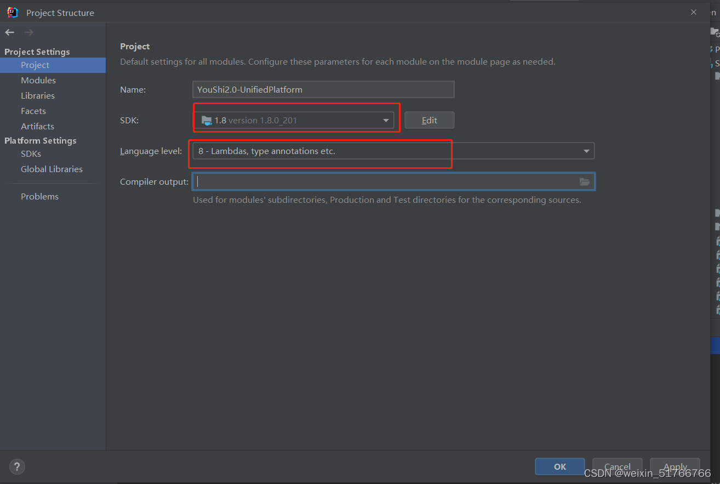The width and height of the screenshot is (720, 484).
Task: Click the Apply button
Action: (675, 466)
